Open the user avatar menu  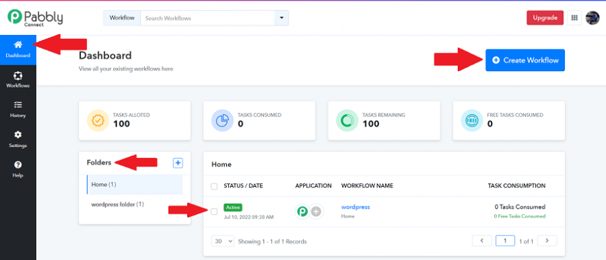click(592, 18)
